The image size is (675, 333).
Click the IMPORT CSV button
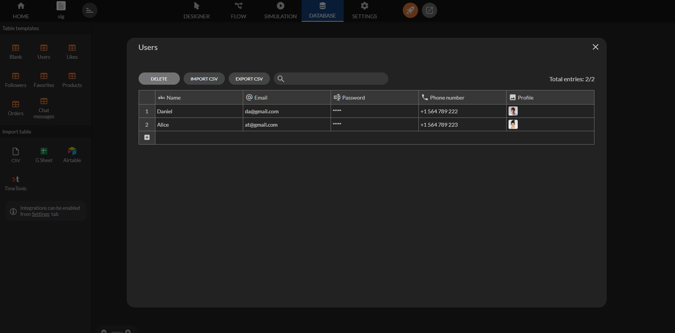click(204, 79)
